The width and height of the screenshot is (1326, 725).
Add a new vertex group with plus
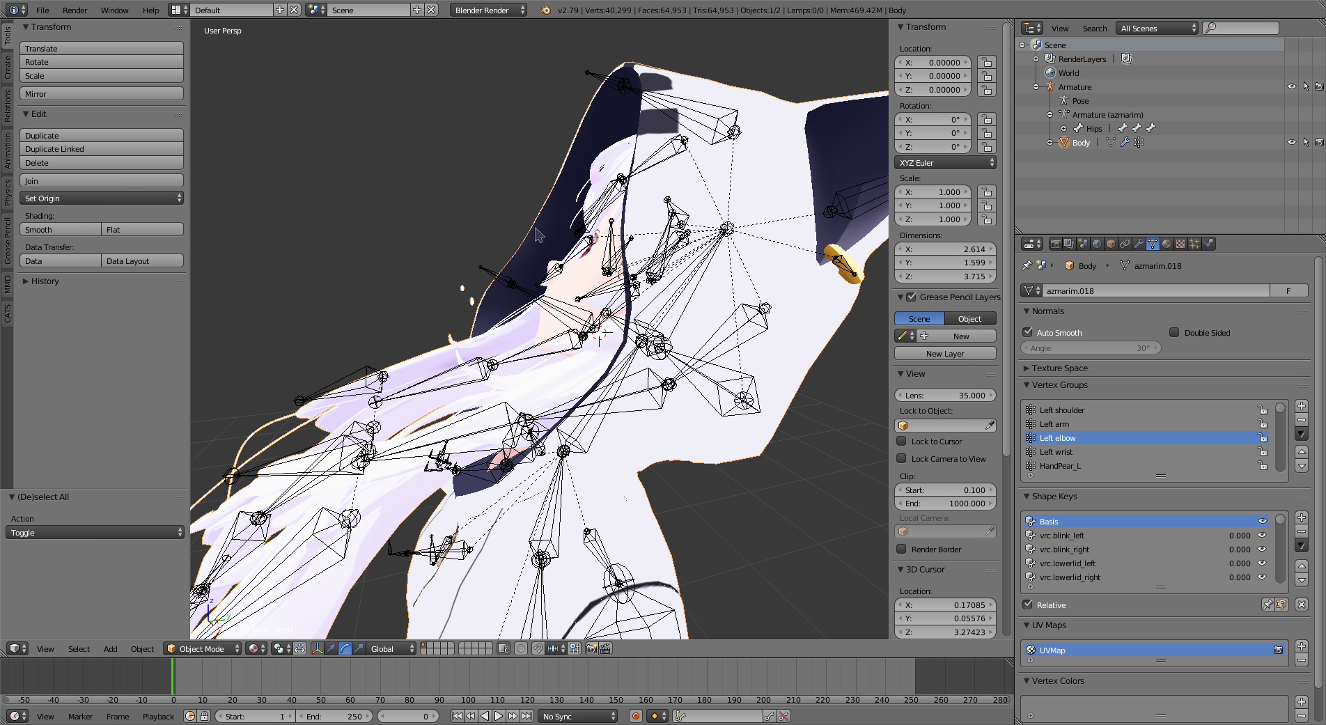(1302, 406)
